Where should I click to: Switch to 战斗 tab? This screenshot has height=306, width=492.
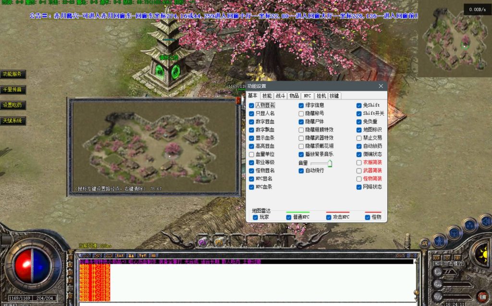tap(280, 96)
